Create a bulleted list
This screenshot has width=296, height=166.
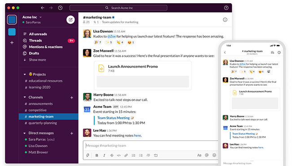pos(141,155)
